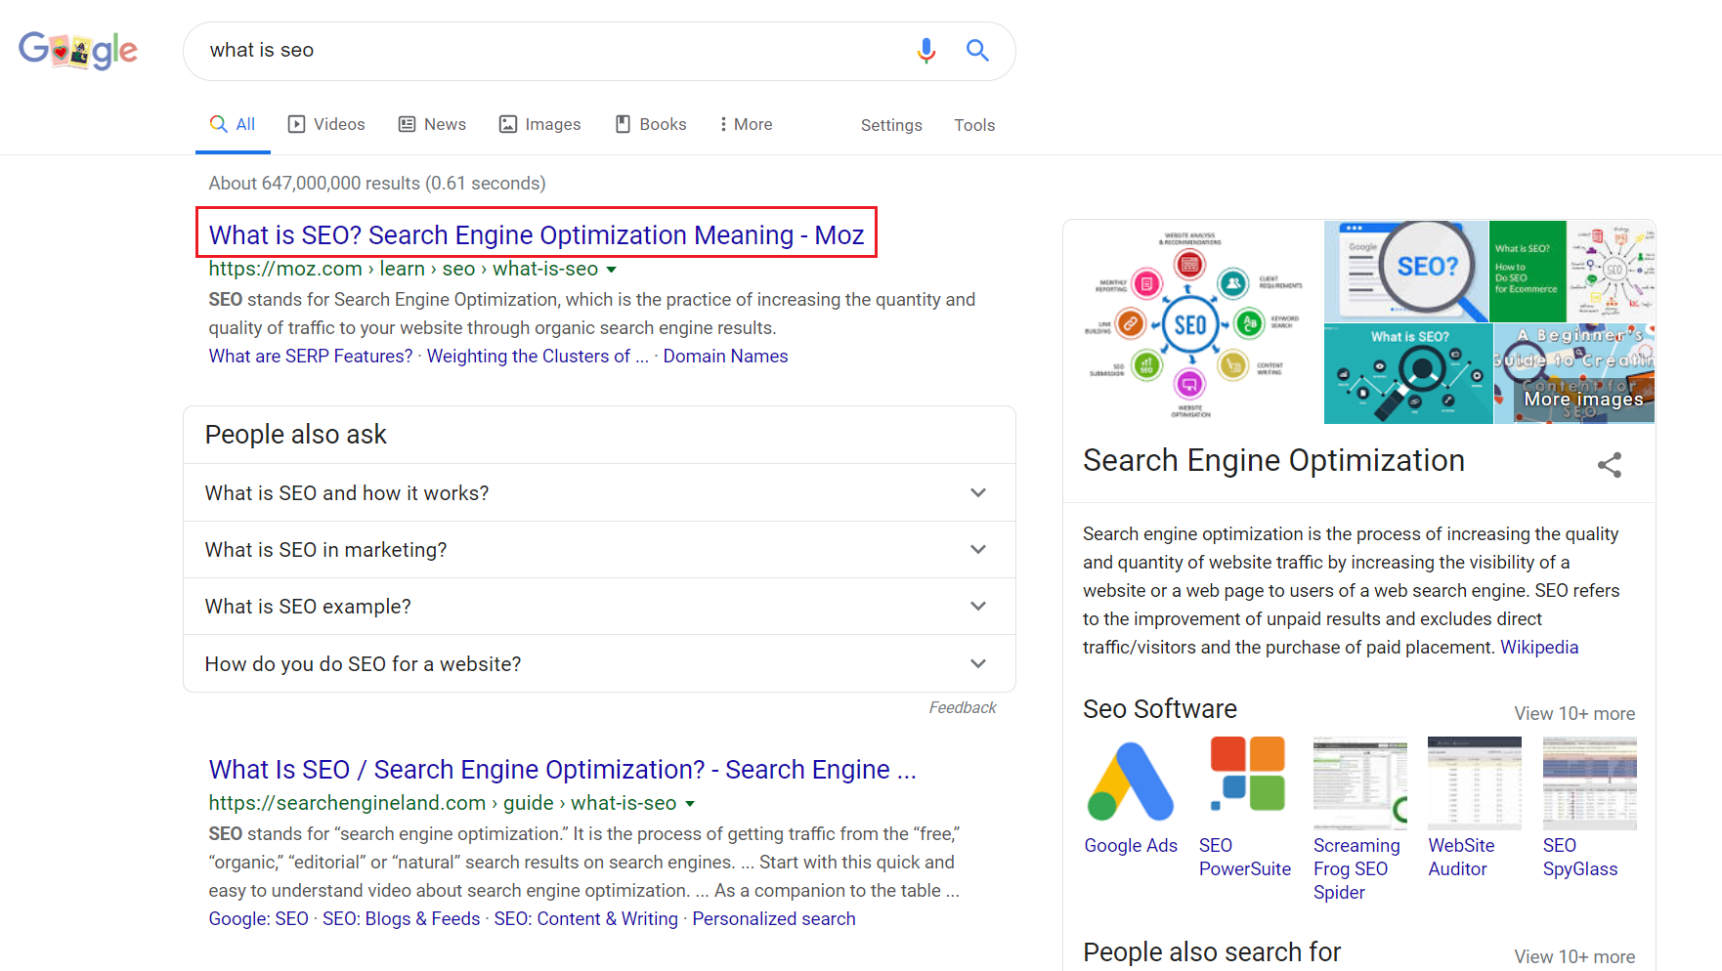Open the moz.com URL dropdown arrow
The image size is (1722, 971).
(x=612, y=270)
